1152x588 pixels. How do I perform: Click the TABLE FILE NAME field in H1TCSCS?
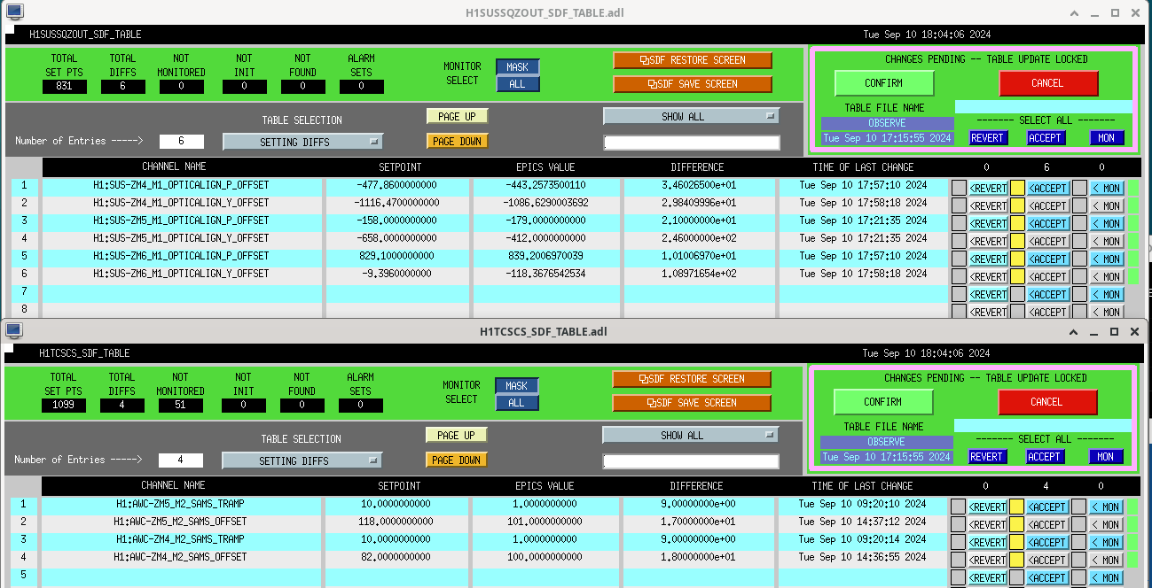(x=1043, y=426)
